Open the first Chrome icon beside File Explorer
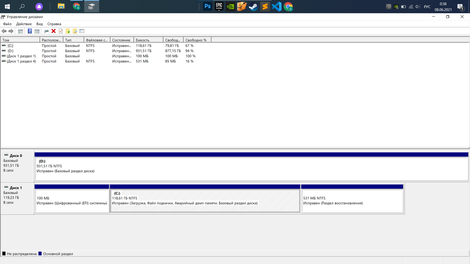The width and height of the screenshot is (470, 264). coord(77,6)
